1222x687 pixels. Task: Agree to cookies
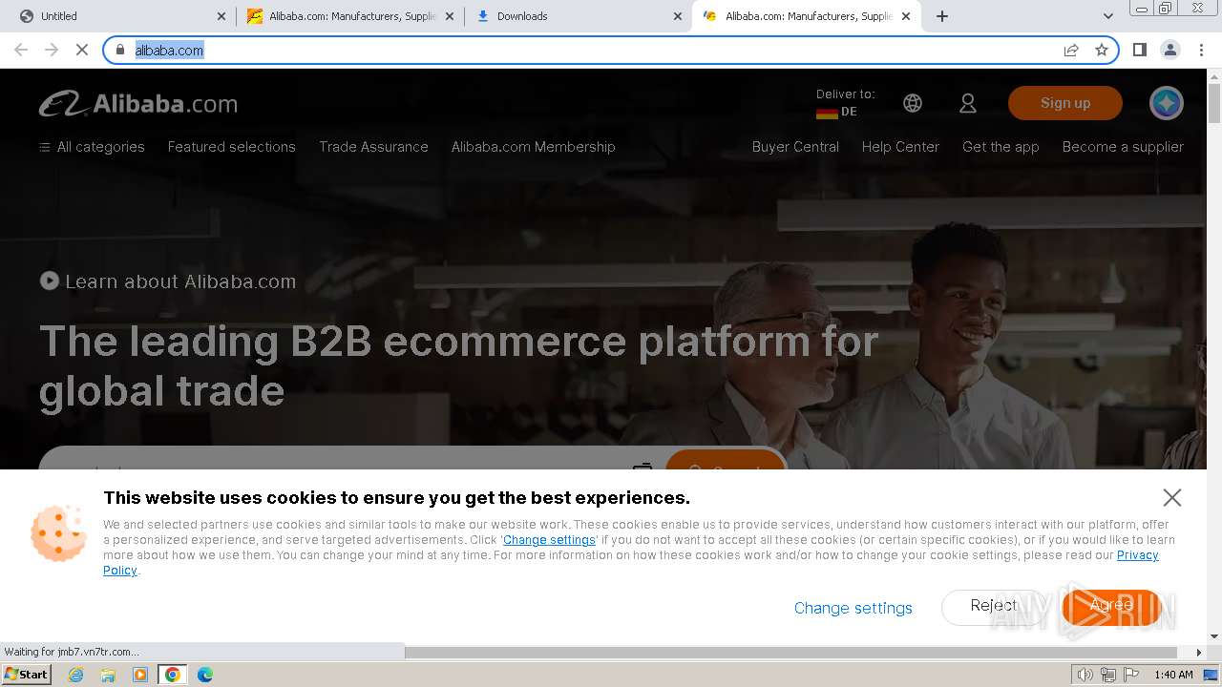point(1112,606)
